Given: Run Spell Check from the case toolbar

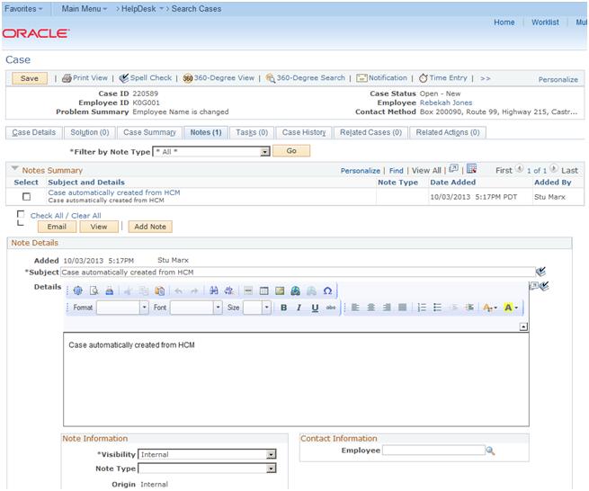Looking at the screenshot, I should point(146,78).
